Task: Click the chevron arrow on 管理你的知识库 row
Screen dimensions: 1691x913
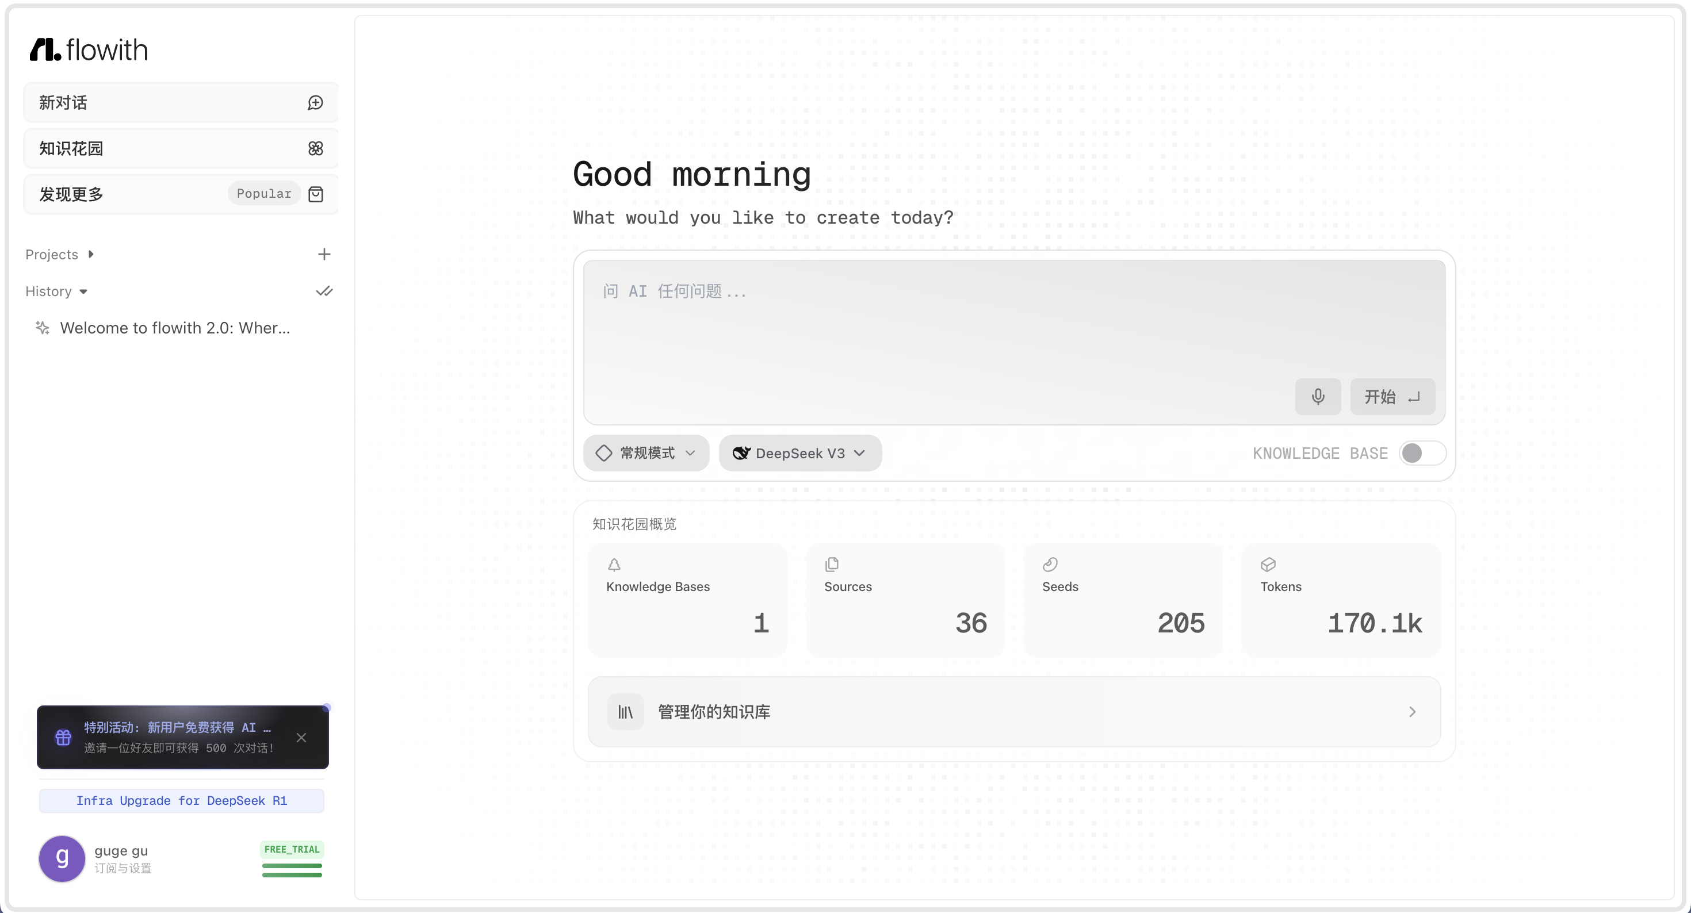Action: pyautogui.click(x=1413, y=712)
